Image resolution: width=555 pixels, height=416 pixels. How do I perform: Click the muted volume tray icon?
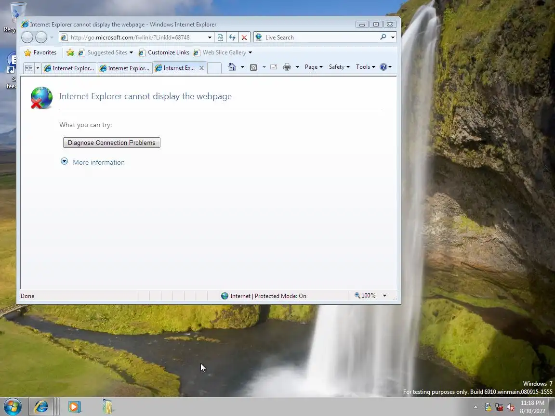(x=510, y=407)
